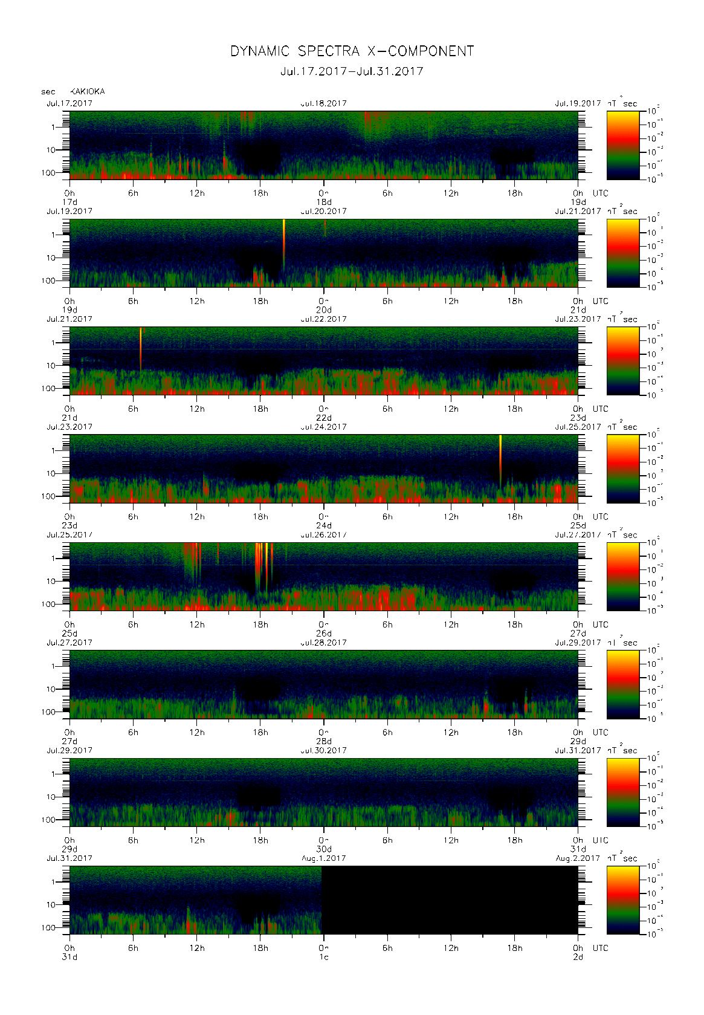Image resolution: width=704 pixels, height=1015 pixels.
Task: Click the fifth spectrogram panel from top
Action: point(323,576)
